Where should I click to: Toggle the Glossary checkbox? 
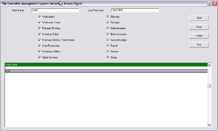pos(108,17)
